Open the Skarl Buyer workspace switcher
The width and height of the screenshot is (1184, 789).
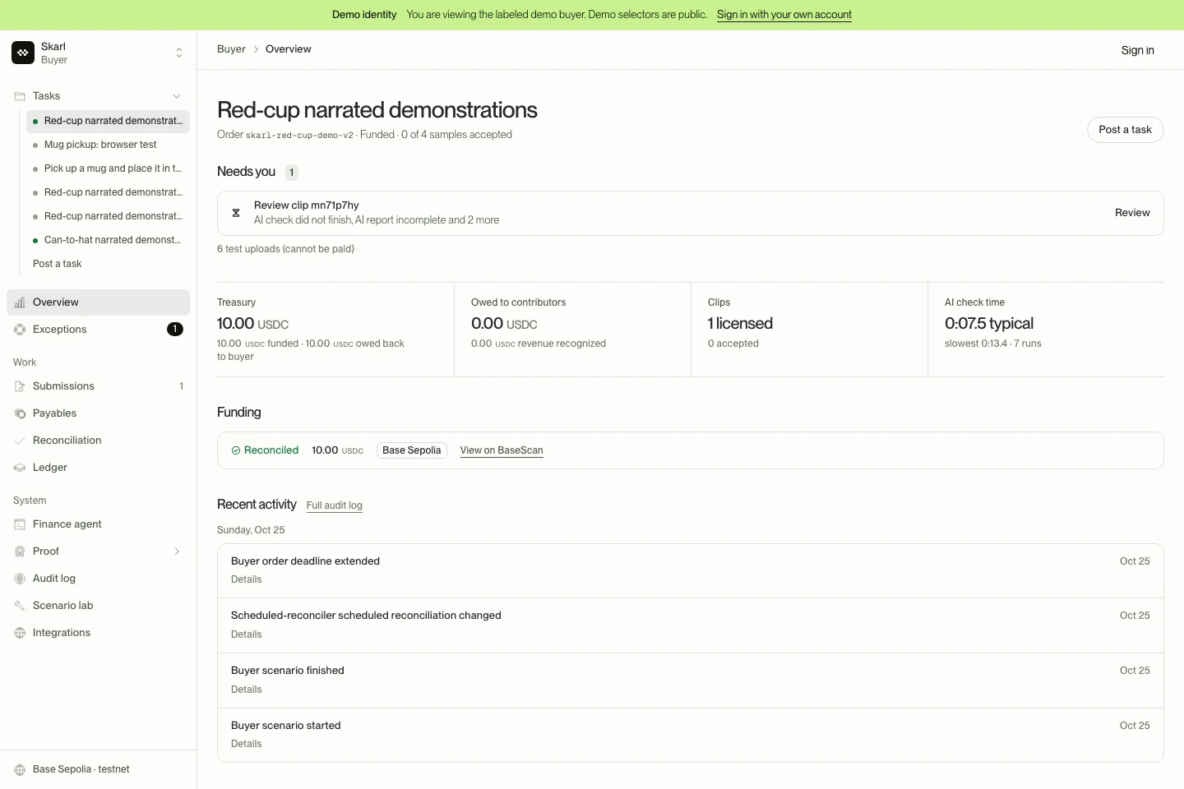point(98,53)
